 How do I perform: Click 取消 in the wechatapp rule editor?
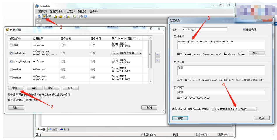[x=262, y=118]
